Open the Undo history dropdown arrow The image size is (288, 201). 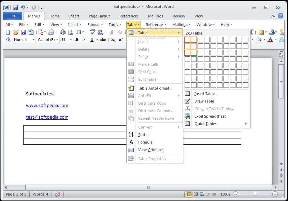click(x=28, y=8)
